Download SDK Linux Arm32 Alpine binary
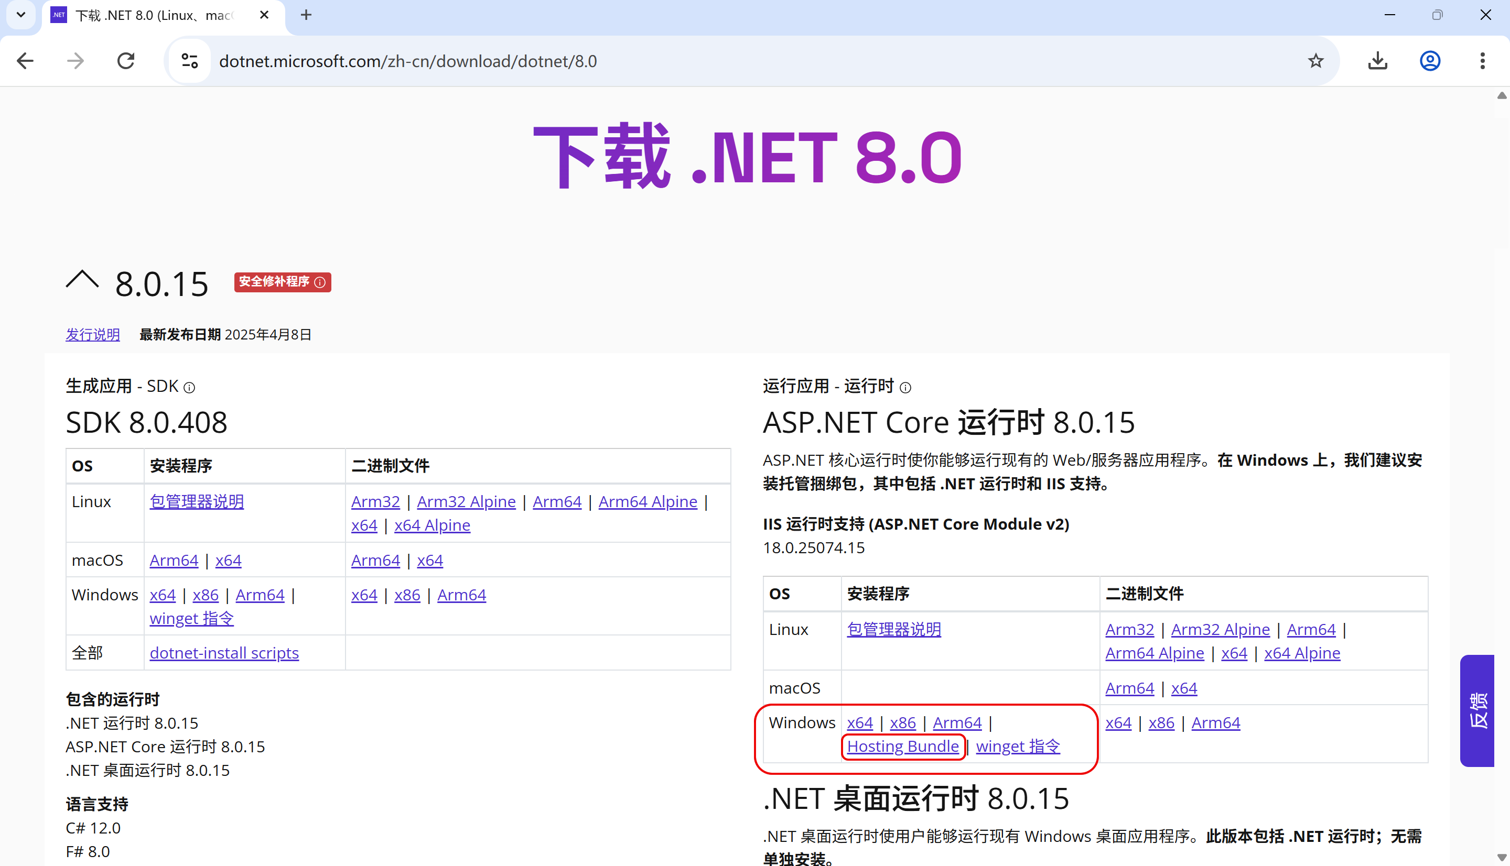This screenshot has height=866, width=1510. coord(466,501)
